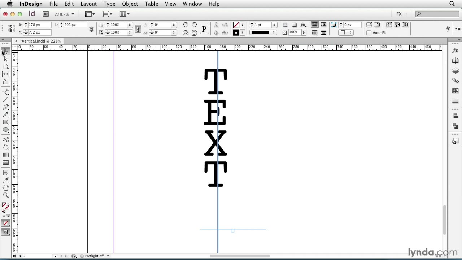Activate the Zoom tool magnifier
462x260 pixels.
(x=6, y=195)
